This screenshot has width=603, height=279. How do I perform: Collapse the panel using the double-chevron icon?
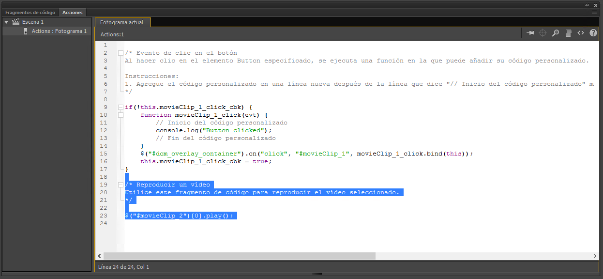click(x=587, y=5)
